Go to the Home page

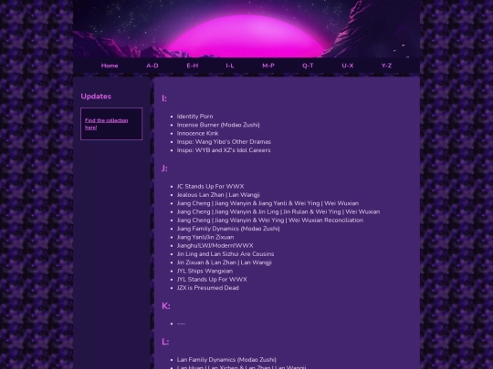pyautogui.click(x=110, y=66)
